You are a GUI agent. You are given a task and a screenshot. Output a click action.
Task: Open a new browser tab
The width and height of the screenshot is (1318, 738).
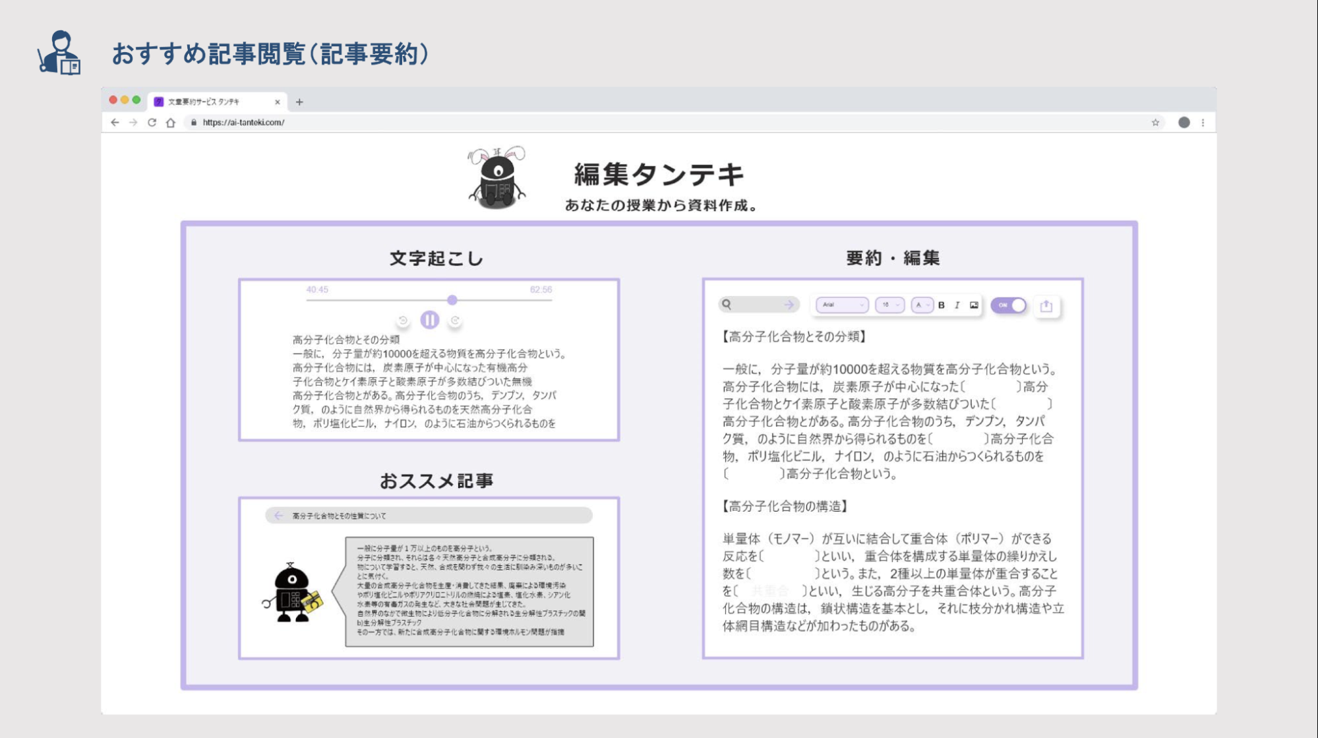point(299,102)
